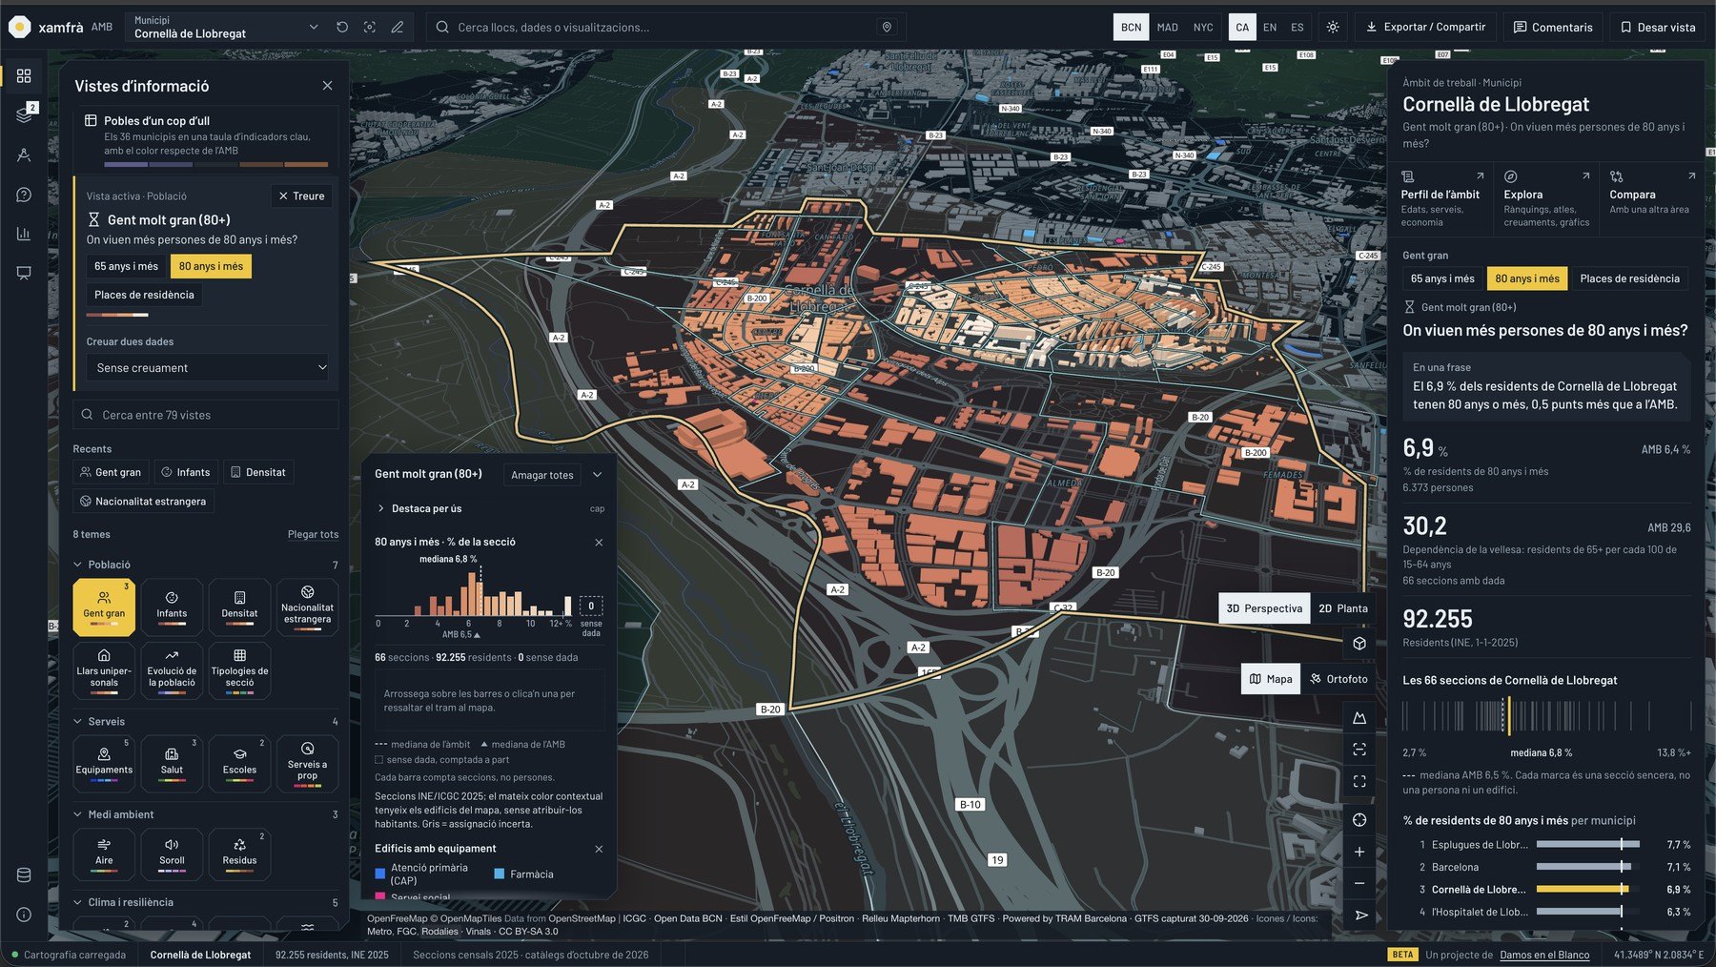This screenshot has height=967, width=1716.
Task: Switch to 3D Perspectiva view
Action: tap(1264, 608)
